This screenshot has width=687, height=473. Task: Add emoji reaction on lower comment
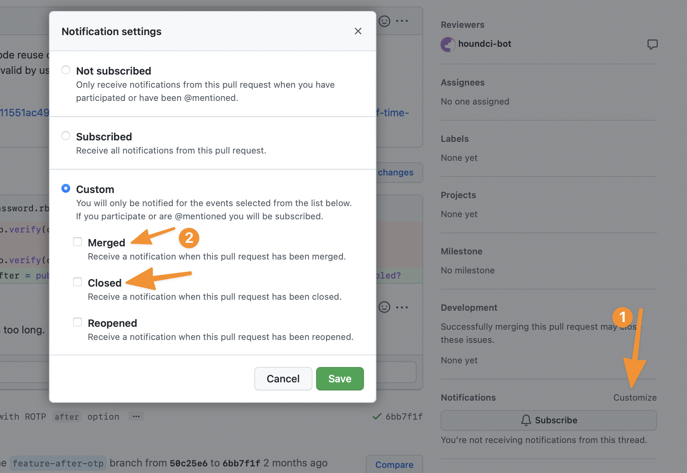(x=384, y=307)
